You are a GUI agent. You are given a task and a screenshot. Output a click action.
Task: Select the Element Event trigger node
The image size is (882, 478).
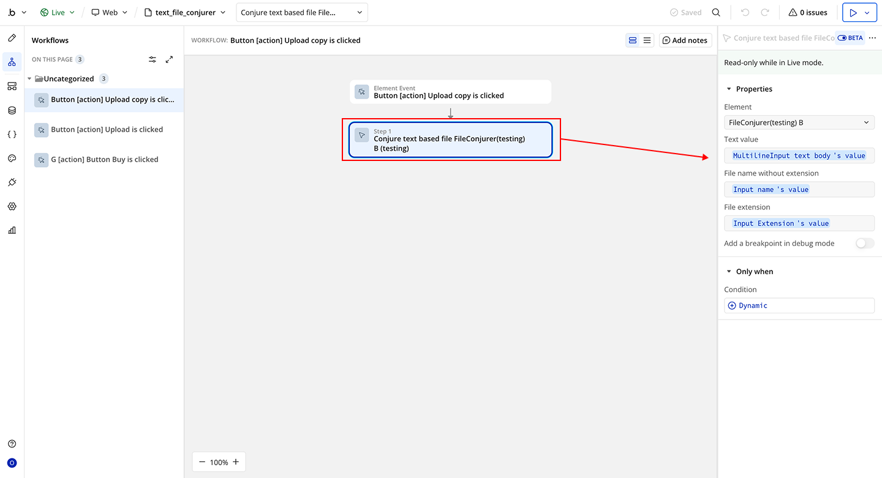coord(451,92)
